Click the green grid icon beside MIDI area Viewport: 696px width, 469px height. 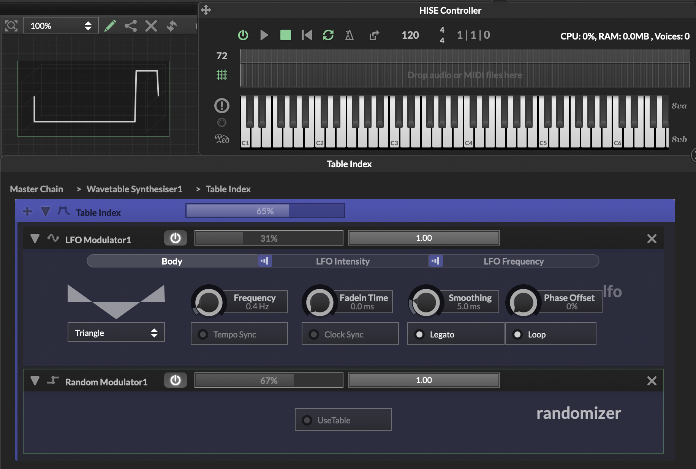point(222,75)
